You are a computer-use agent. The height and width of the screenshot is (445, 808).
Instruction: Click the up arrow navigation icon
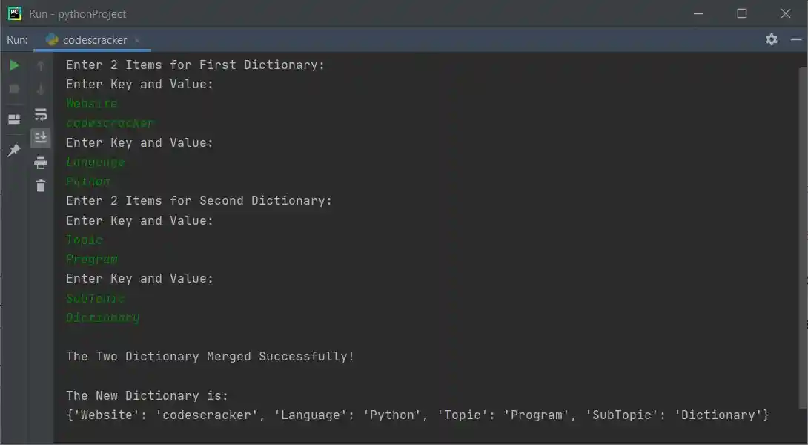[41, 65]
